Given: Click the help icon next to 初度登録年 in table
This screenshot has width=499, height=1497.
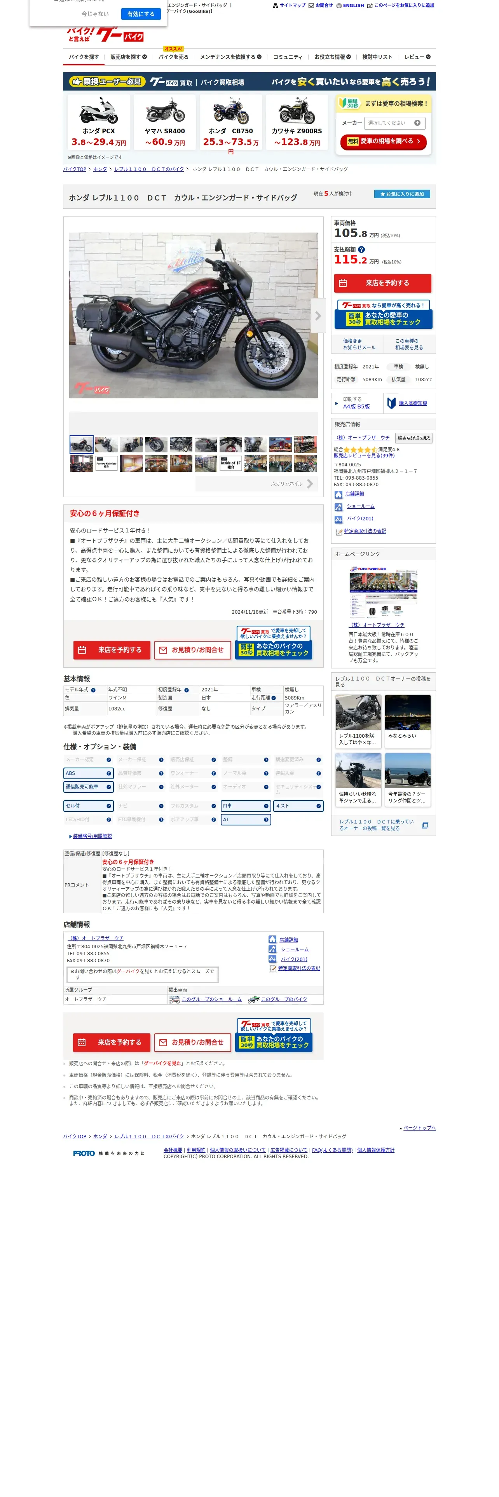Looking at the screenshot, I should pyautogui.click(x=187, y=690).
